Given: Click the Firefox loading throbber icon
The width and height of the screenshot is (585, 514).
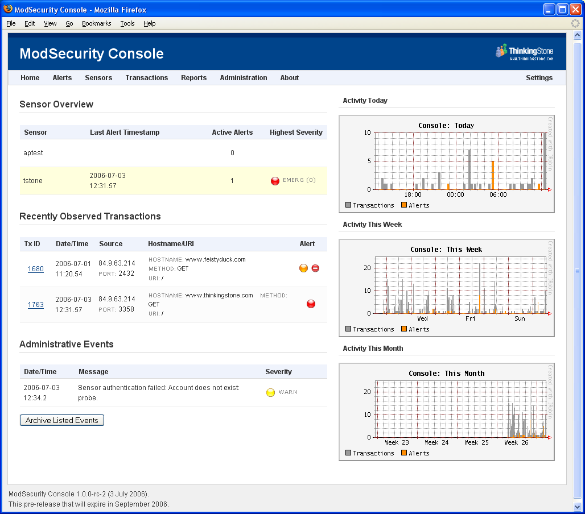Looking at the screenshot, I should point(575,23).
